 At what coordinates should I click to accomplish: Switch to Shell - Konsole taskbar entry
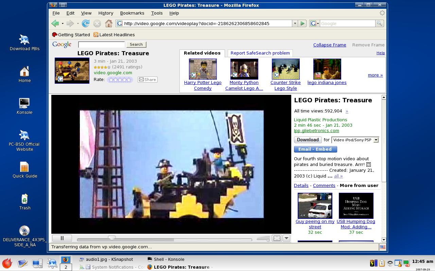pos(169,259)
